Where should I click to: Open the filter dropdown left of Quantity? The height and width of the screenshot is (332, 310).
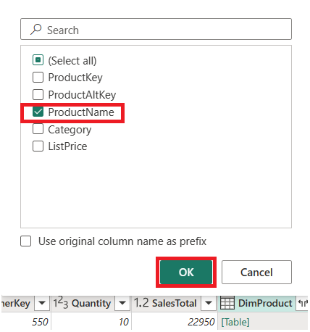[x=42, y=303]
